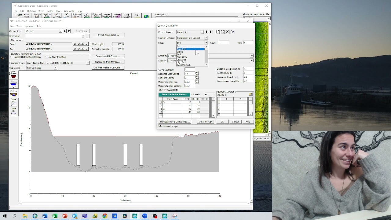Viewport: 391px width, 220px height.
Task: Select 2D Flow Area tool in toolbar
Action: pyautogui.click(x=47, y=15)
